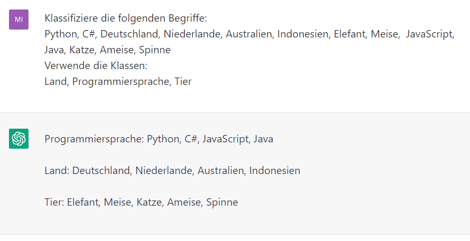470x241 pixels.
Task: Click "Indonesien" in the response's Land line
Action: pos(275,171)
